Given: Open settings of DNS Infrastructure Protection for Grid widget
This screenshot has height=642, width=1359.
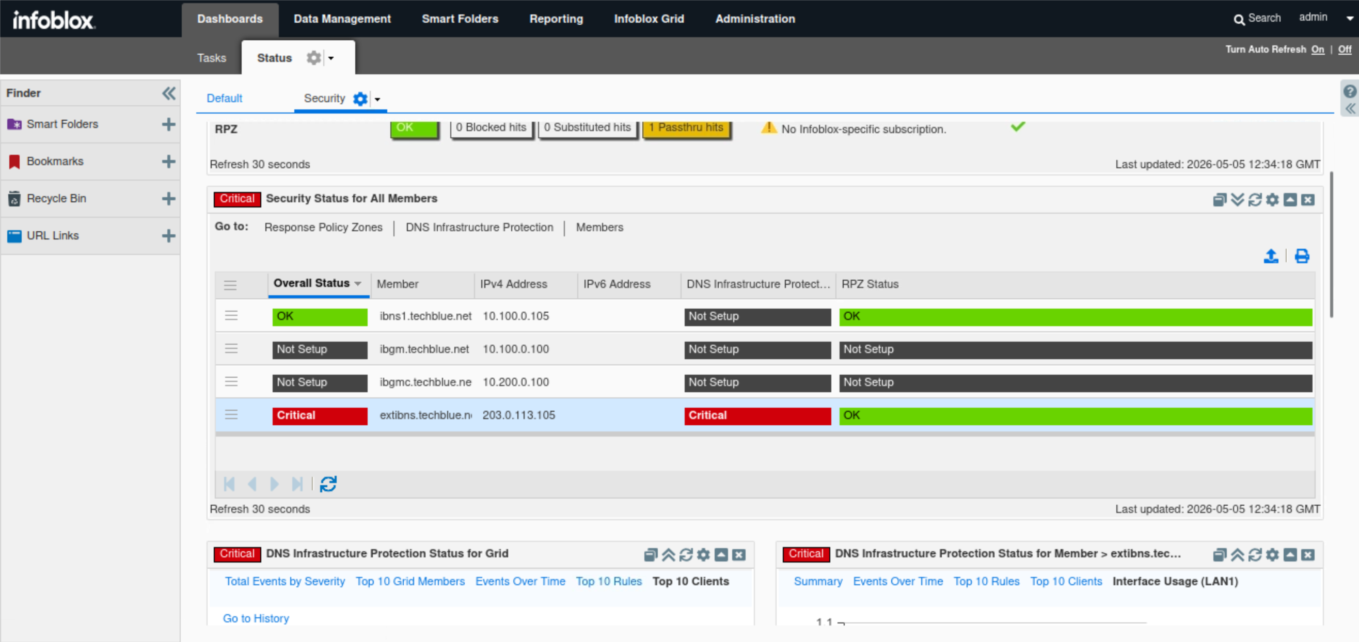Looking at the screenshot, I should click(703, 554).
